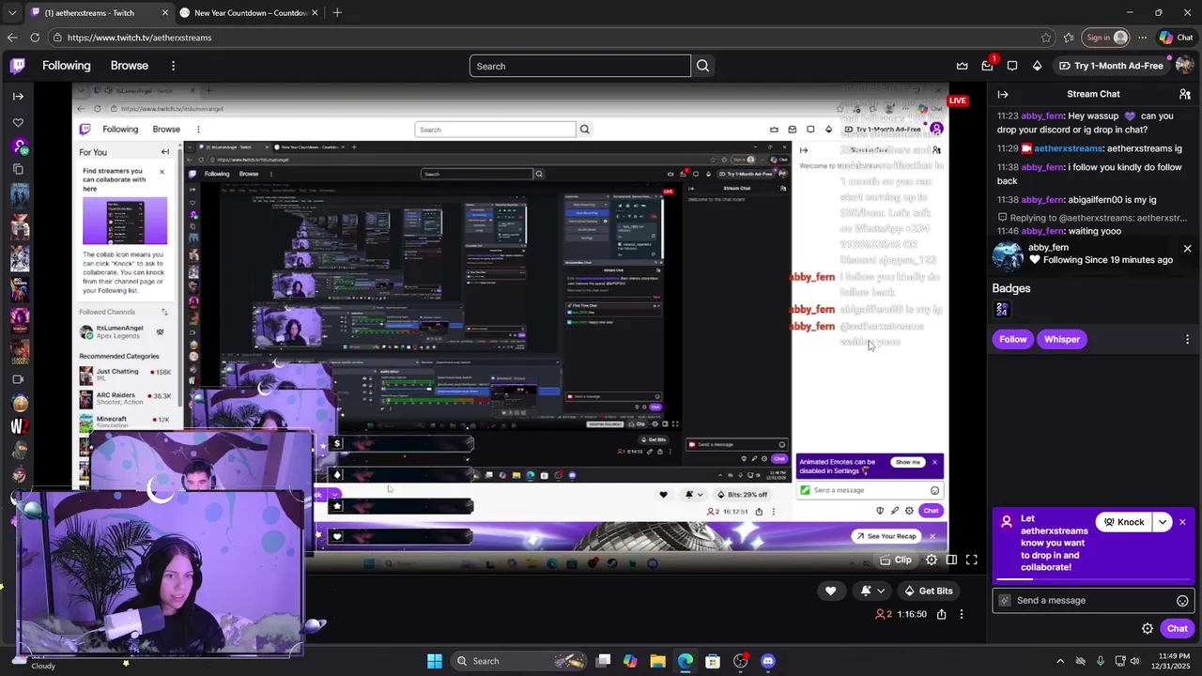Click the Clip button on the player
This screenshot has width=1202, height=676.
[895, 560]
